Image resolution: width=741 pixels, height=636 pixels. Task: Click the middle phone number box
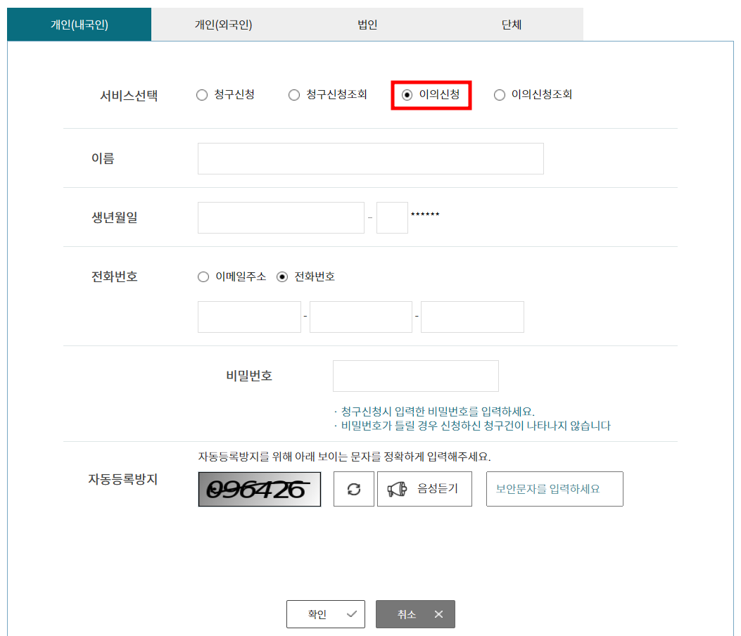pos(360,317)
